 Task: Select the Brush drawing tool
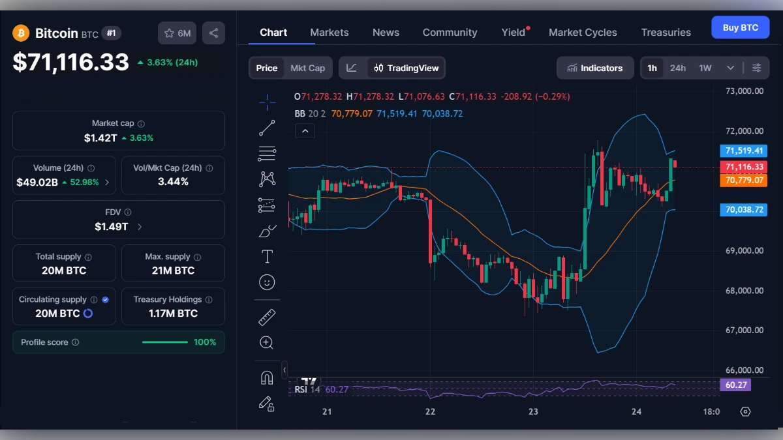[x=267, y=230]
